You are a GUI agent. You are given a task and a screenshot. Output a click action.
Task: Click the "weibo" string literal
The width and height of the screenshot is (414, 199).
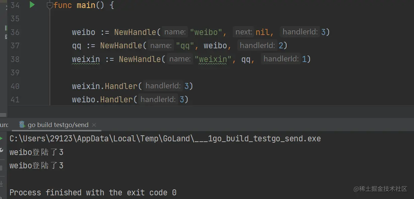pos(206,32)
